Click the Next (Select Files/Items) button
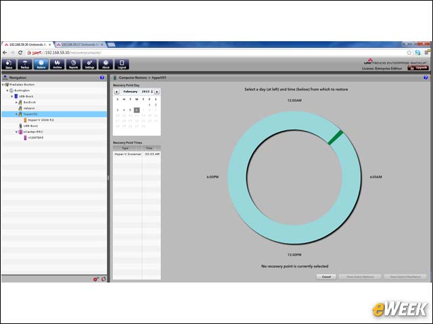 (405, 277)
